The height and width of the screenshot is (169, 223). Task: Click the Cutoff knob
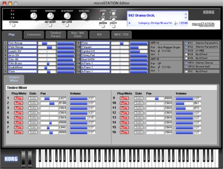tap(34, 16)
